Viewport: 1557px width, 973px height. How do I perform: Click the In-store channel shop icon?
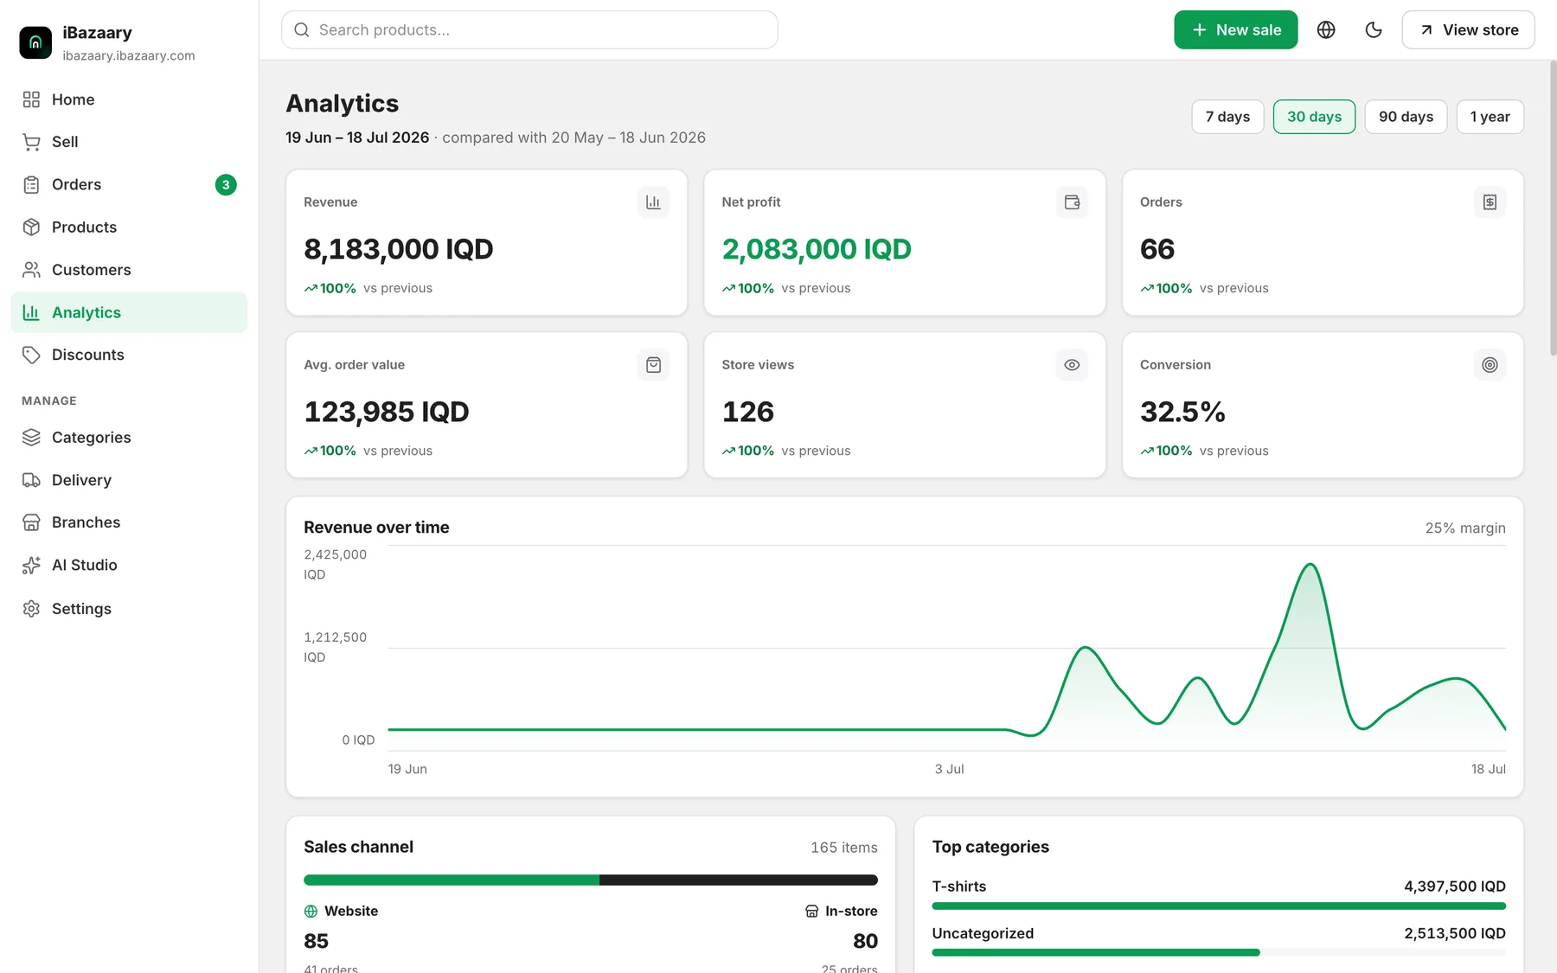[x=811, y=912]
